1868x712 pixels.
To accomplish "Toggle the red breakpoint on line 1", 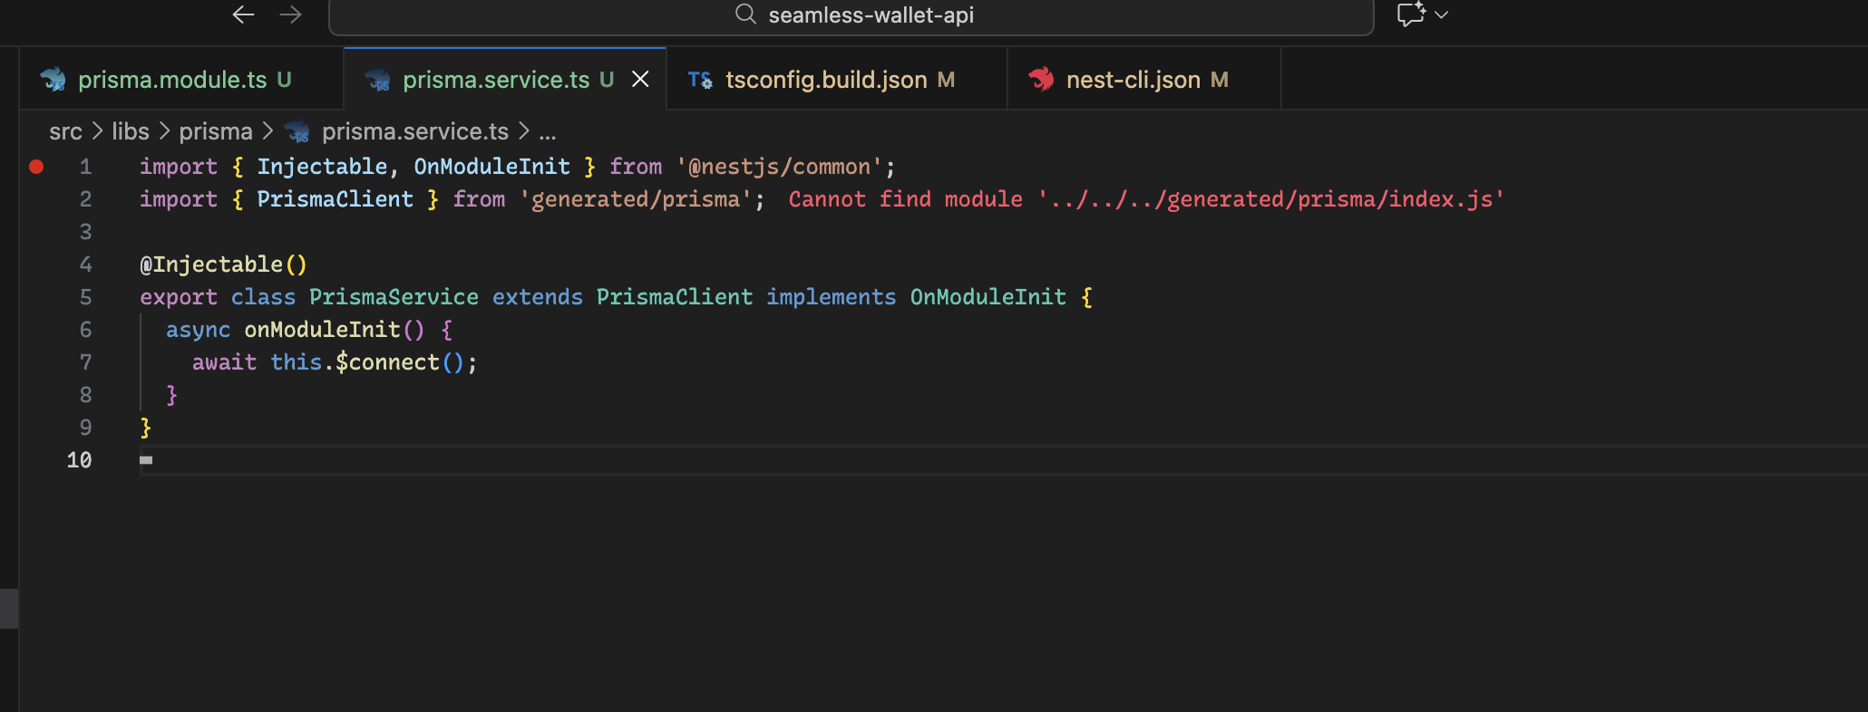I will (x=36, y=167).
